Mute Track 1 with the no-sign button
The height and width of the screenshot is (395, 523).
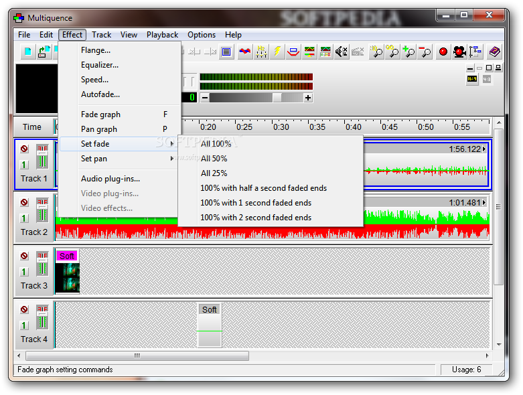tap(24, 149)
